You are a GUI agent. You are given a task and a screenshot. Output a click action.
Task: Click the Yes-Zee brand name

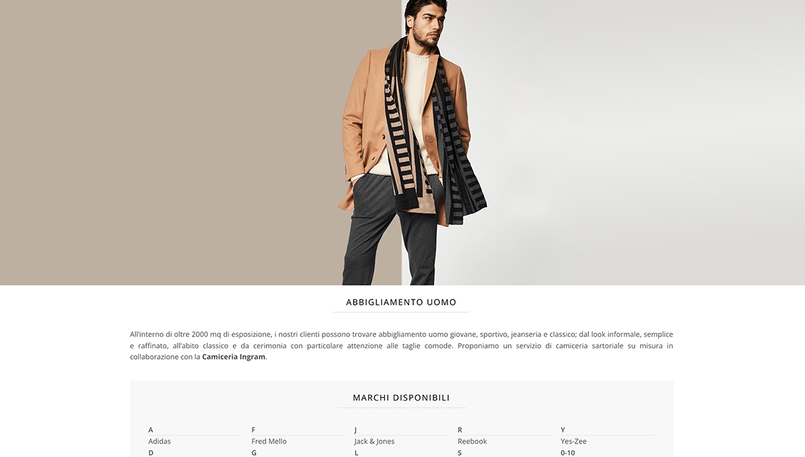(574, 442)
